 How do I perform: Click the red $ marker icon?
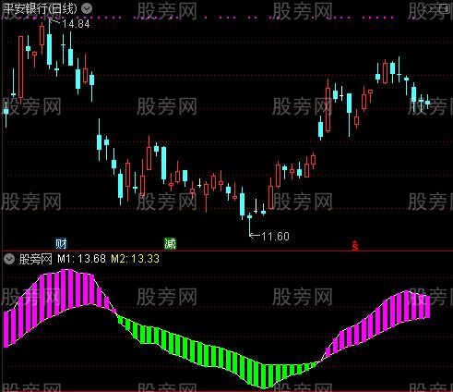(x=355, y=246)
